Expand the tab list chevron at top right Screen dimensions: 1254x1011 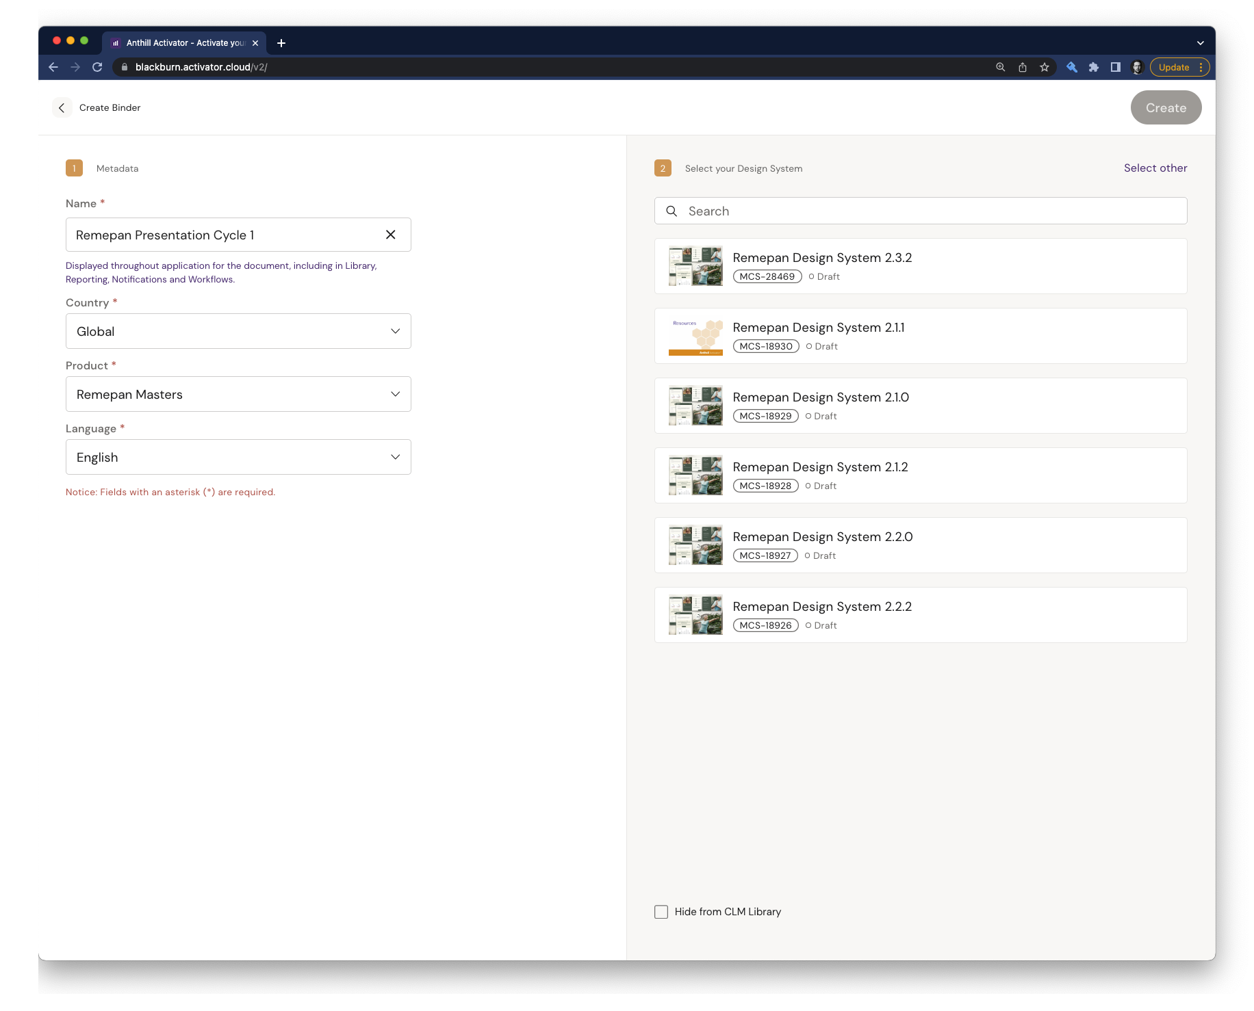[1200, 43]
